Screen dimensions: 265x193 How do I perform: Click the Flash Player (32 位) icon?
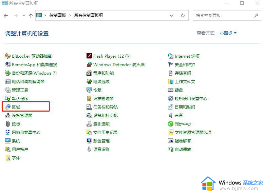pyautogui.click(x=89, y=56)
